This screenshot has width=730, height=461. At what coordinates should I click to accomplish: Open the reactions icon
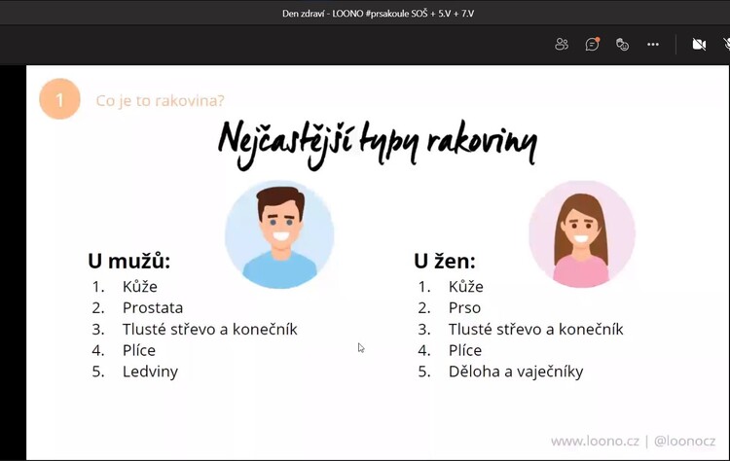pyautogui.click(x=623, y=44)
